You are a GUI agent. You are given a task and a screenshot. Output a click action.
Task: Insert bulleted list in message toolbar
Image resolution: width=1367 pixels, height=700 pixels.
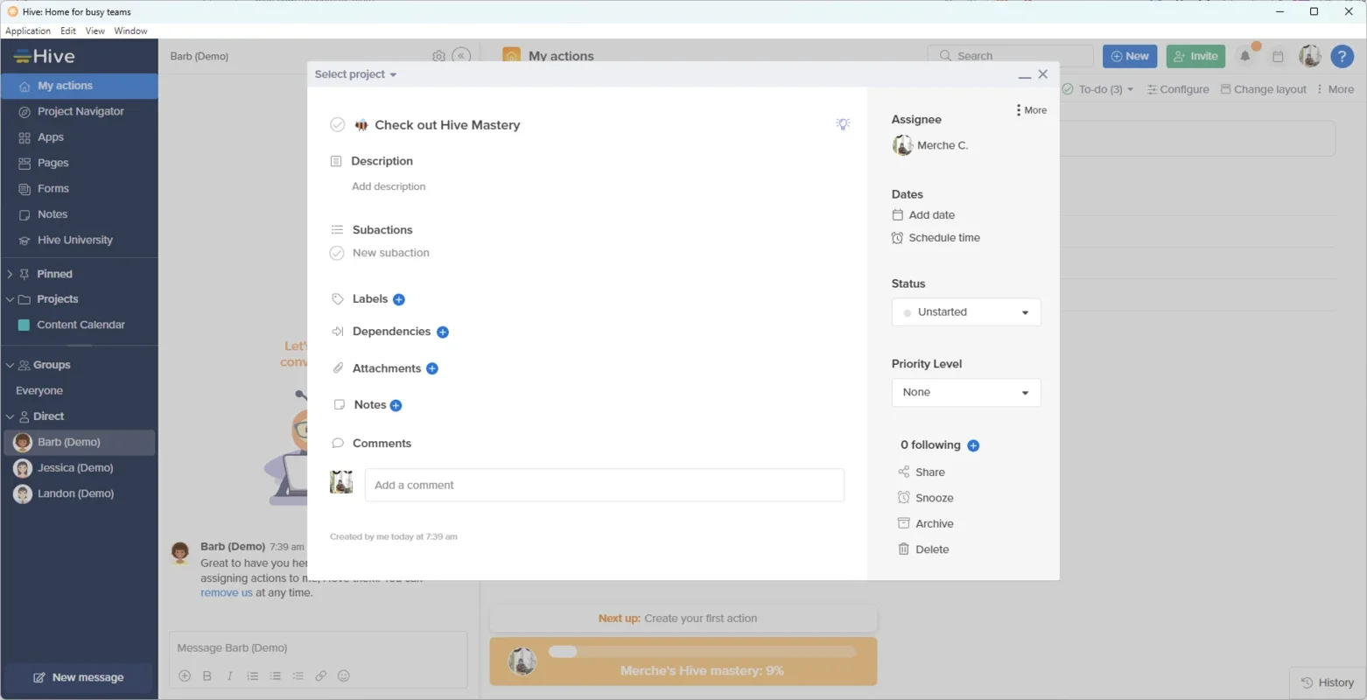coord(276,675)
